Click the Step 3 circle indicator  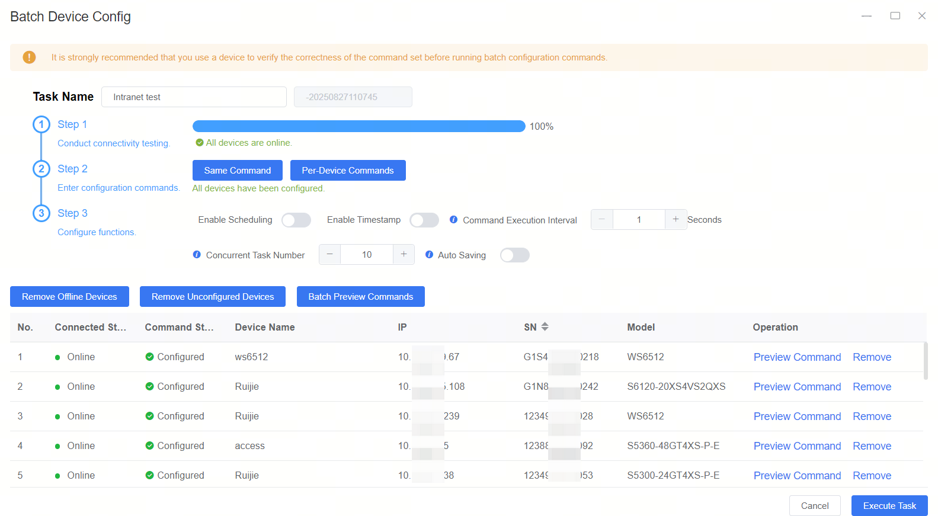click(x=41, y=213)
